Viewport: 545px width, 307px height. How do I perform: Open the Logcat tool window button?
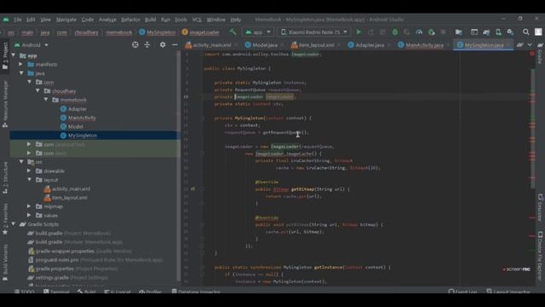pyautogui.click(x=118, y=292)
